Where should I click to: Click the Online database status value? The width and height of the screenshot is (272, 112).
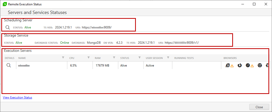[64, 42]
